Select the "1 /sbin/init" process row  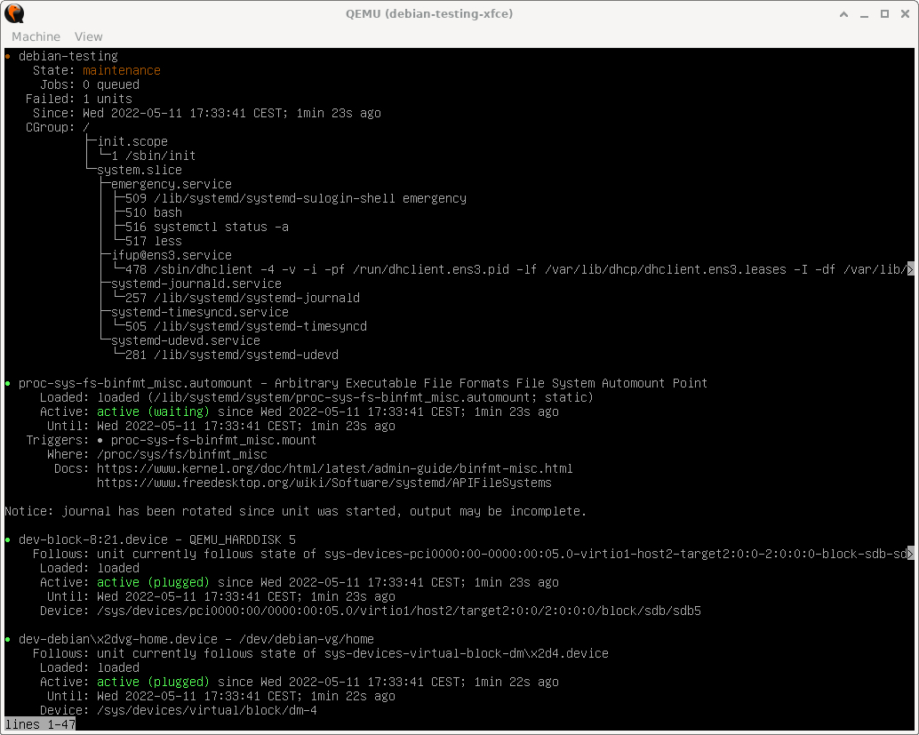[154, 156]
